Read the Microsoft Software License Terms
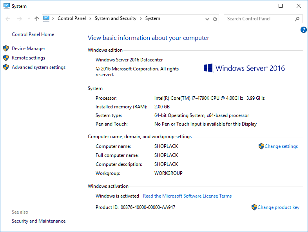The width and height of the screenshot is (308, 232). [x=187, y=196]
